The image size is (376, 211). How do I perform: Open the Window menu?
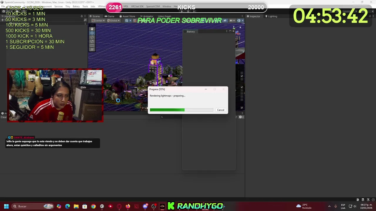pos(167,6)
